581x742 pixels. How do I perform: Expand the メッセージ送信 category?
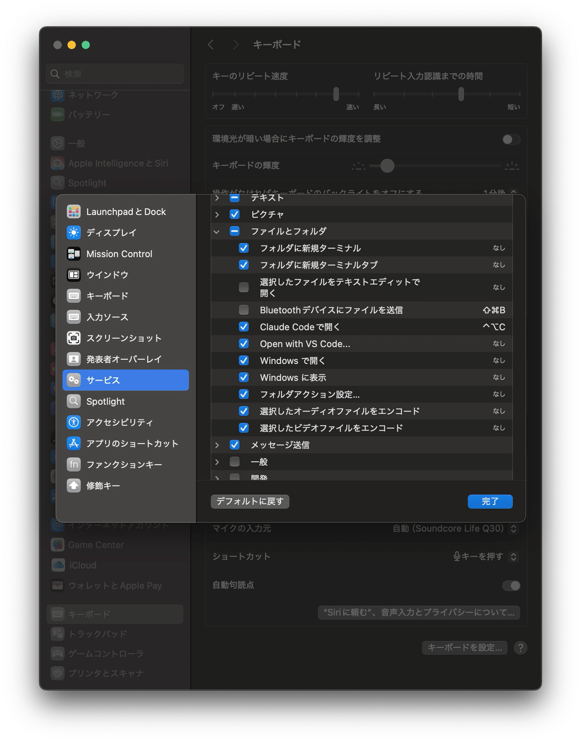pyautogui.click(x=217, y=445)
